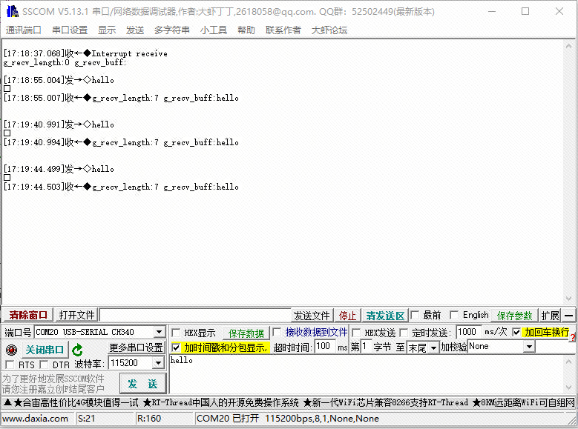Open the 显示 menu
Screen dimensions: 578x429
pos(107,30)
